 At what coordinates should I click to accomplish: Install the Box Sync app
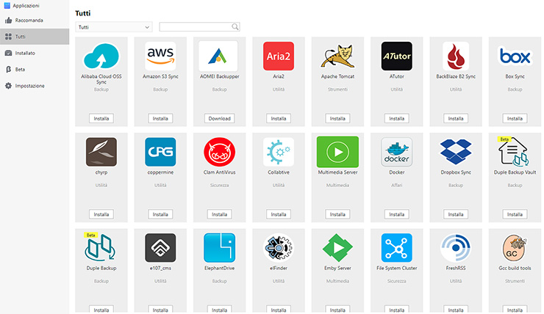tap(514, 118)
